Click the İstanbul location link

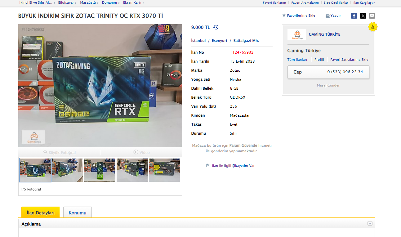click(x=198, y=41)
